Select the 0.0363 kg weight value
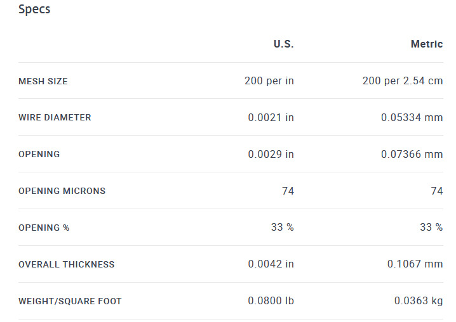456x322 pixels. [419, 301]
